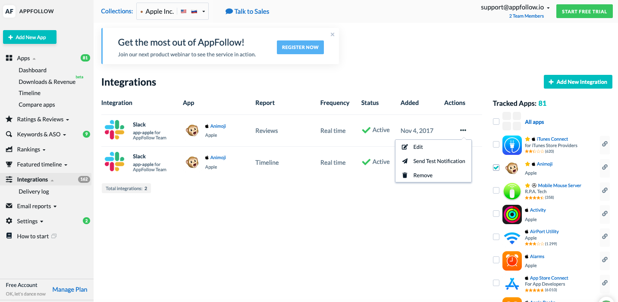The height and width of the screenshot is (302, 618).
Task: Check the Activity app checkbox
Action: point(496,213)
